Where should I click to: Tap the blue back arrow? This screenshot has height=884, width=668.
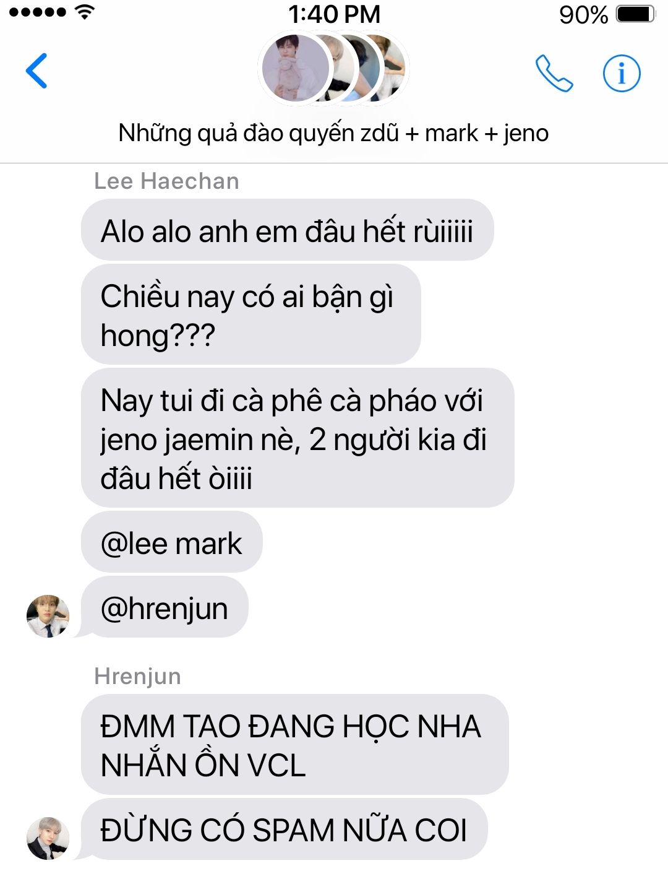pos(36,71)
